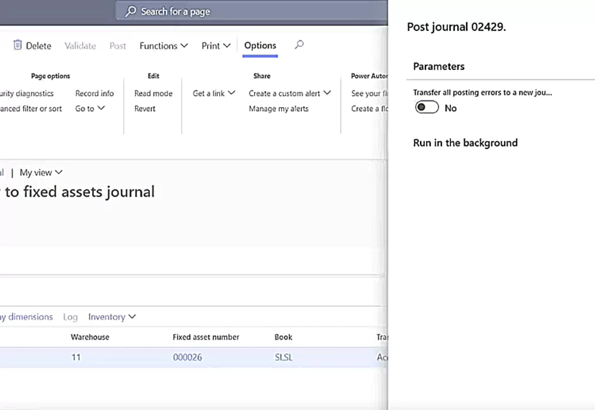The width and height of the screenshot is (595, 410).
Task: Click the Delete trash icon
Action: [18, 45]
